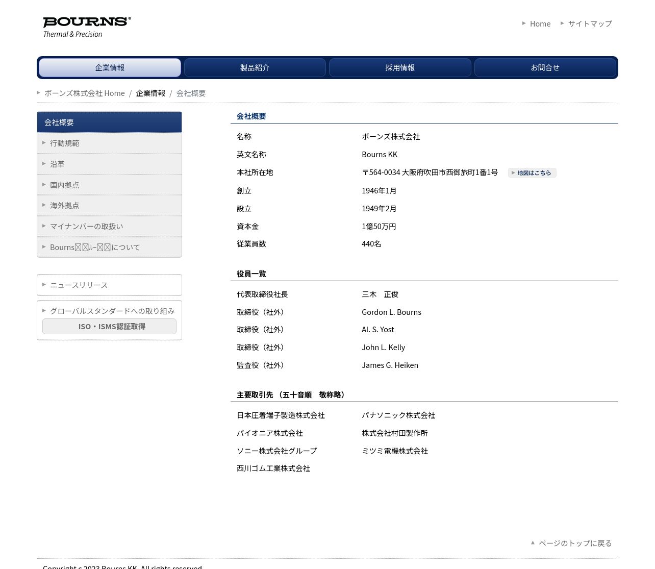
Task: Click the 主要取引先 section heading
Action: [292, 395]
